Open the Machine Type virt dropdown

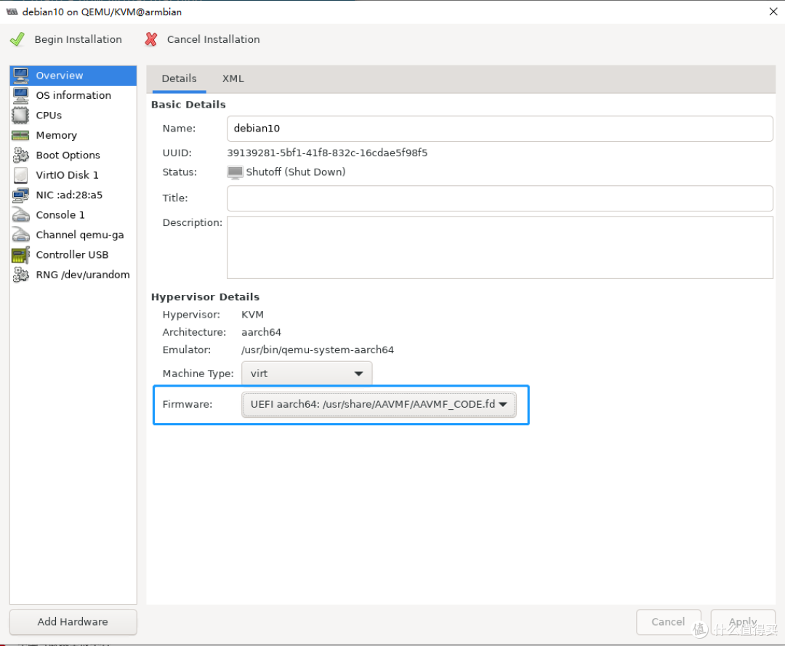(307, 374)
